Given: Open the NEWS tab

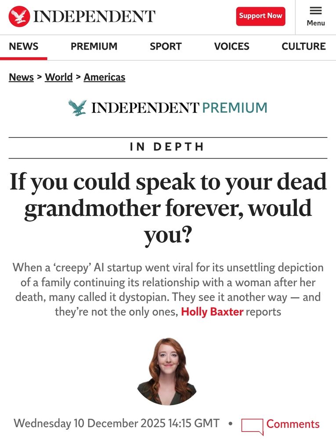Looking at the screenshot, I should 24,46.
